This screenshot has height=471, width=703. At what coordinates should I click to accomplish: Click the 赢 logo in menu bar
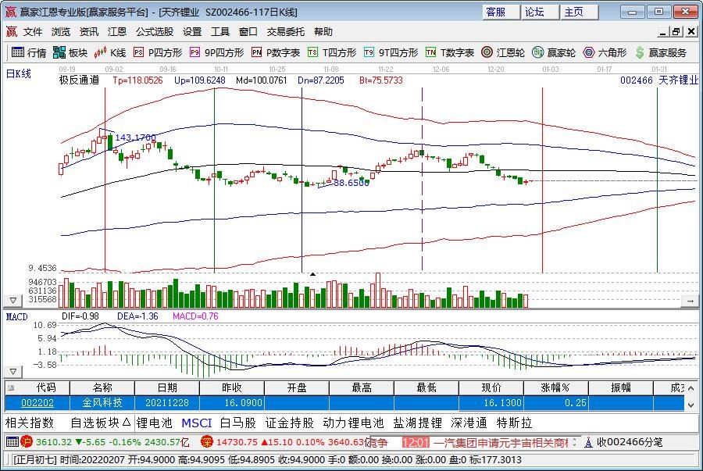click(11, 31)
